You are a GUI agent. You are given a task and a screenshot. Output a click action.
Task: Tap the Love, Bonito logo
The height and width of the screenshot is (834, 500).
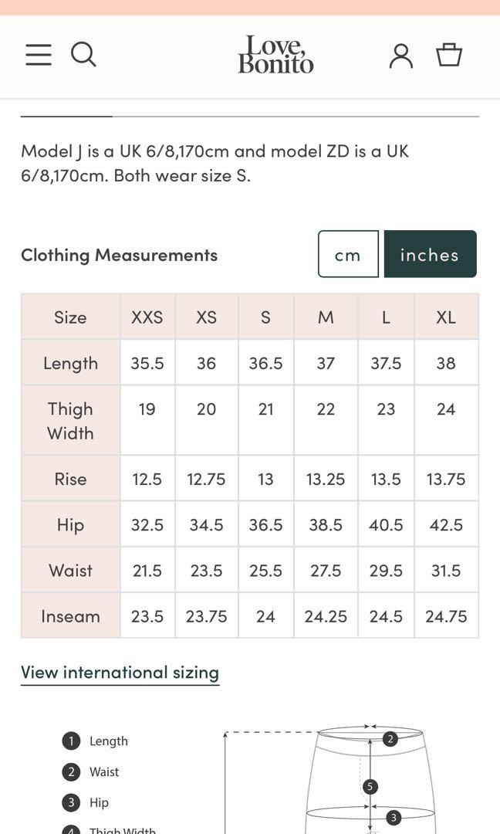(275, 55)
